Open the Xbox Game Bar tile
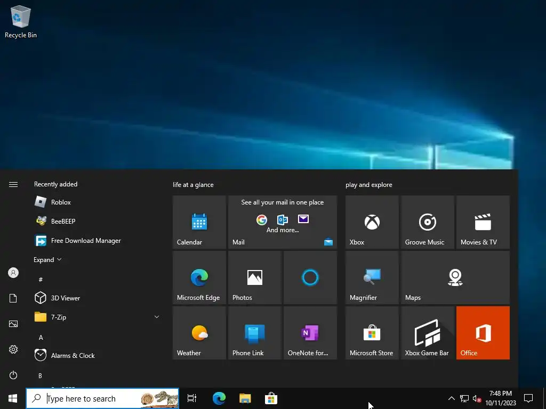This screenshot has width=546, height=409. point(427,333)
